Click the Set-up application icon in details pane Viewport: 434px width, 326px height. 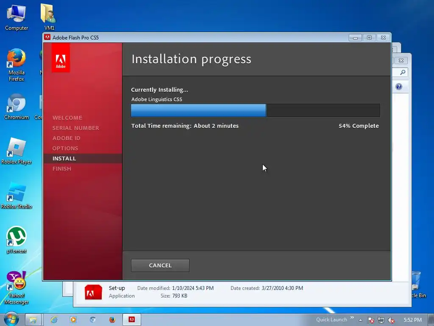click(x=93, y=292)
